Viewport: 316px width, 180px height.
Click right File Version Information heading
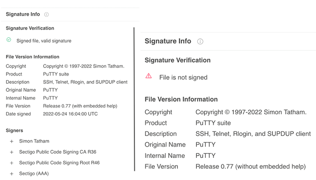coord(181,99)
